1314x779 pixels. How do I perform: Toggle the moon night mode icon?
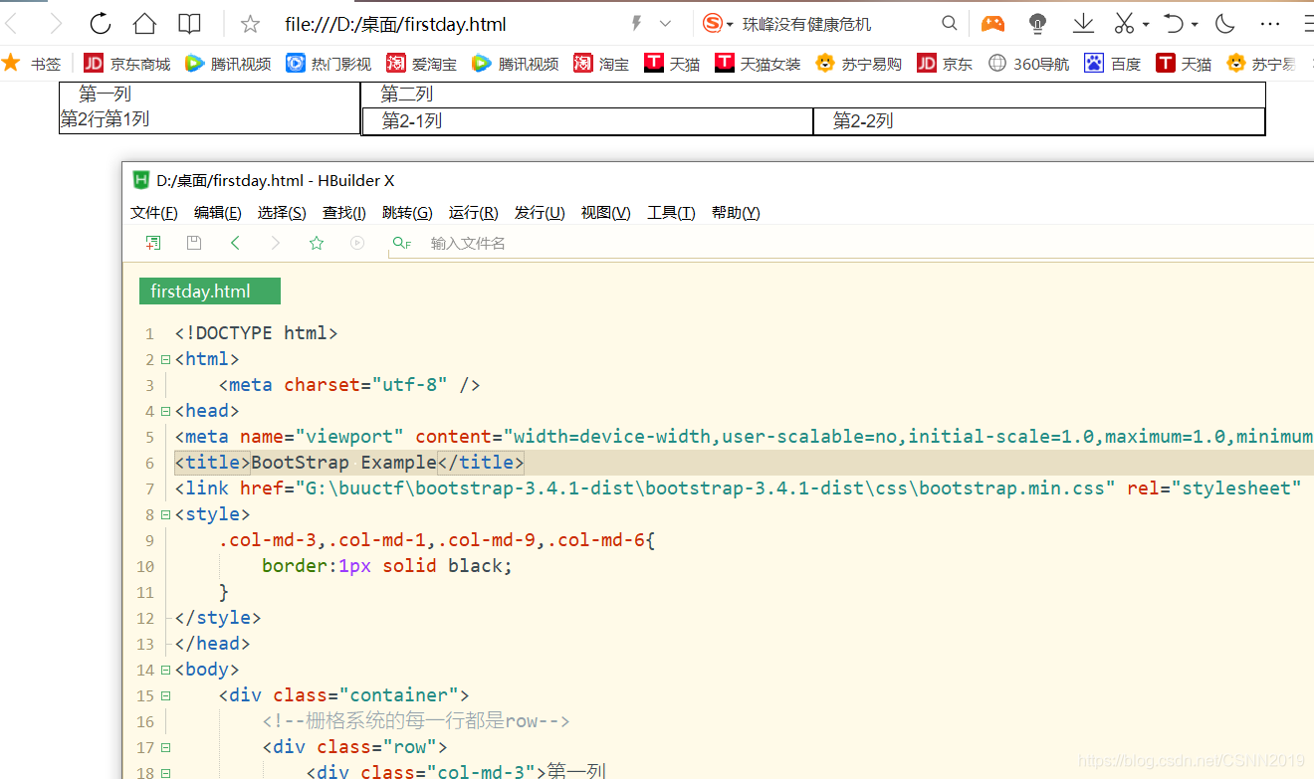click(x=1225, y=24)
